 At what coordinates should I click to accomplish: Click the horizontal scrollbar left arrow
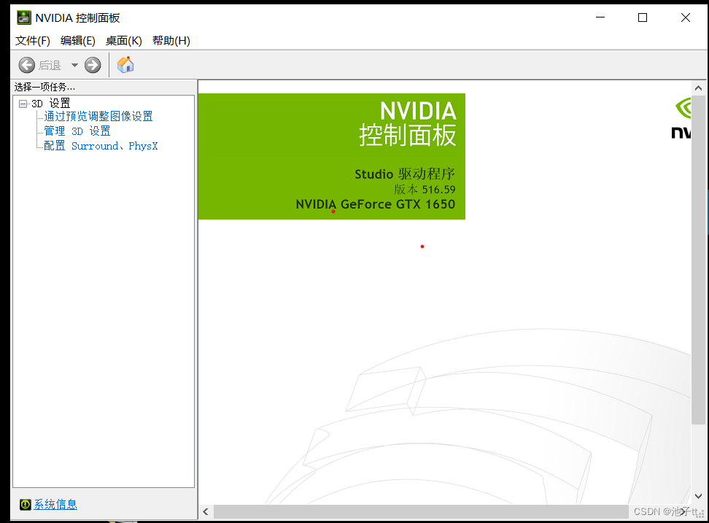point(205,511)
